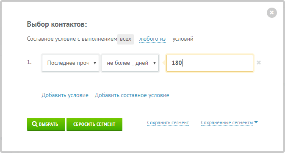This screenshot has width=285, height=153.
Task: Click 'Добавить составное условие' link
Action: [x=132, y=95]
